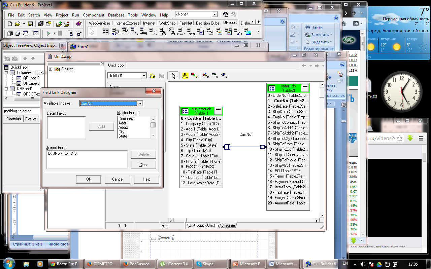Click Master Fields list scrollbar
The image size is (431, 269).
153,127
